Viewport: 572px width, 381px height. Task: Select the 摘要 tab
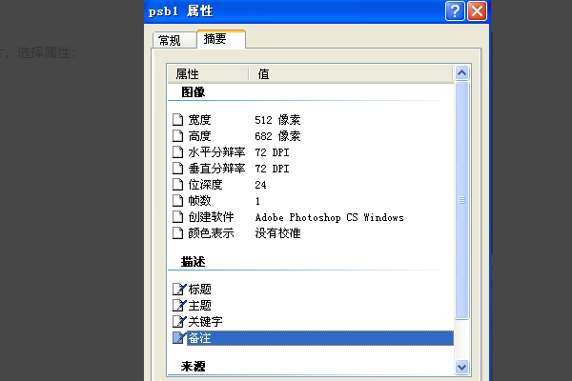pos(221,39)
